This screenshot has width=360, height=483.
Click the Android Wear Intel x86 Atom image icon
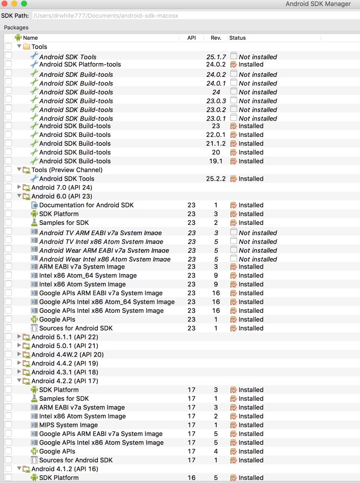pos(34,258)
